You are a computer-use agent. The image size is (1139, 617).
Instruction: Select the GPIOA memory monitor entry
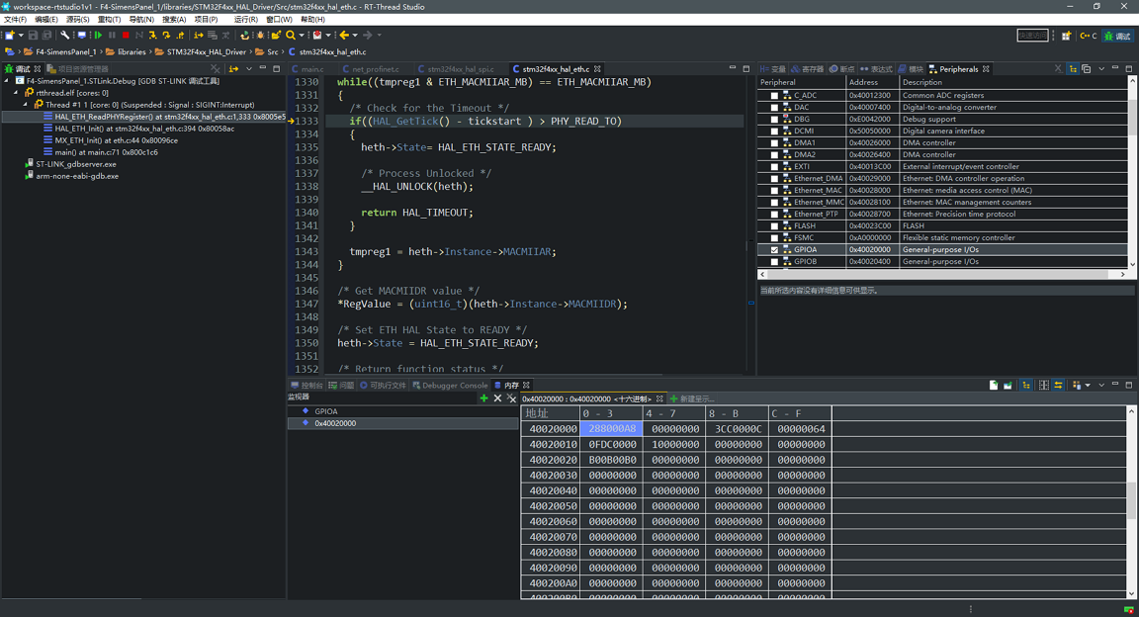click(403, 411)
